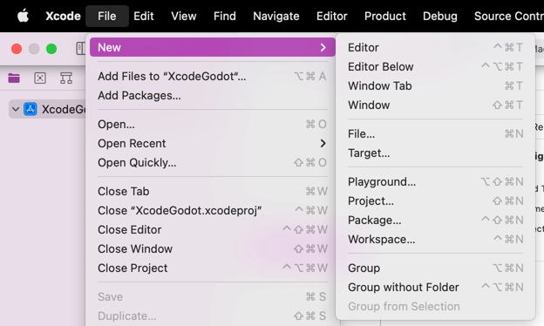Choose Close Project menu item
544x326 pixels.
[213, 268]
